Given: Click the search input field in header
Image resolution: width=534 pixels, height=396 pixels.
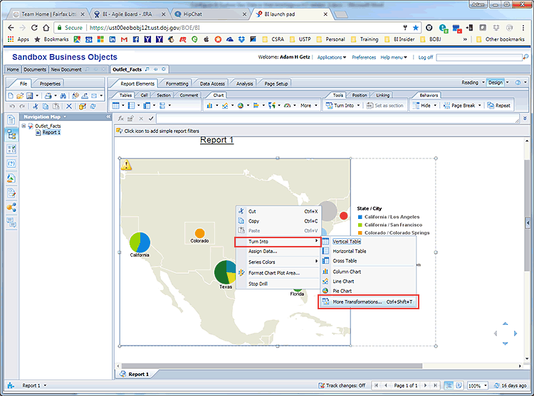Looking at the screenshot, I should (x=479, y=57).
